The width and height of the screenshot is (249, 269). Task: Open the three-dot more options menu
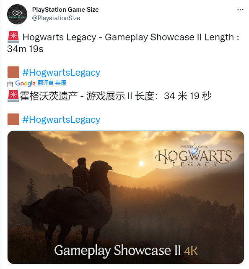(240, 10)
